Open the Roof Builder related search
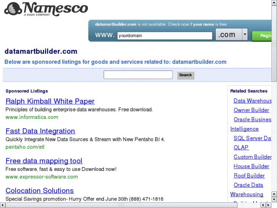Viewport: 277px width, 208px height. click(x=249, y=176)
